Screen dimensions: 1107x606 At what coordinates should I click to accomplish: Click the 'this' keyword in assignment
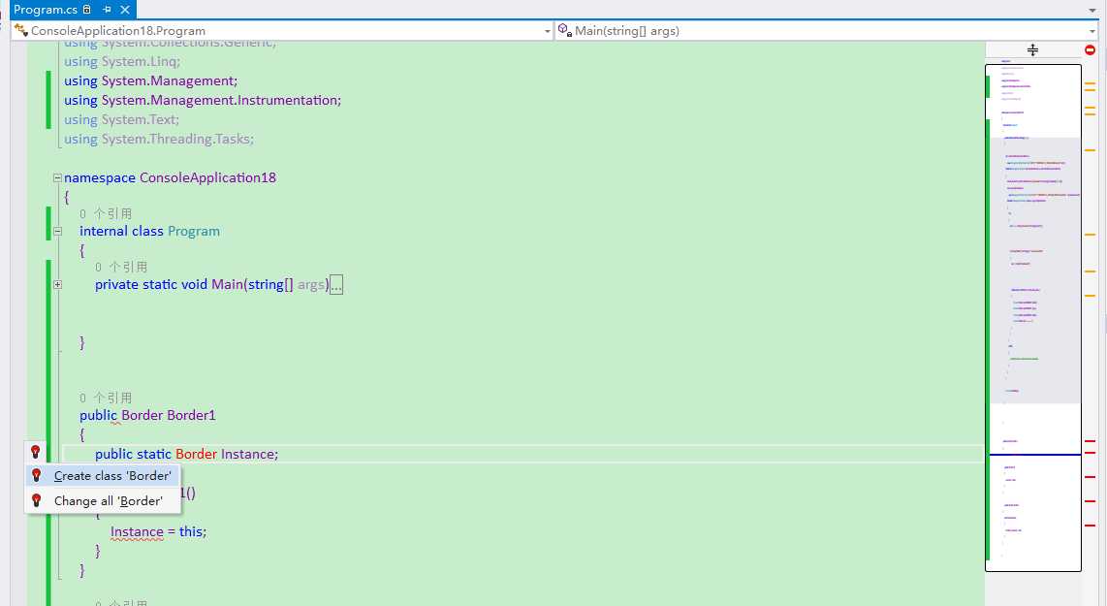pyautogui.click(x=191, y=532)
